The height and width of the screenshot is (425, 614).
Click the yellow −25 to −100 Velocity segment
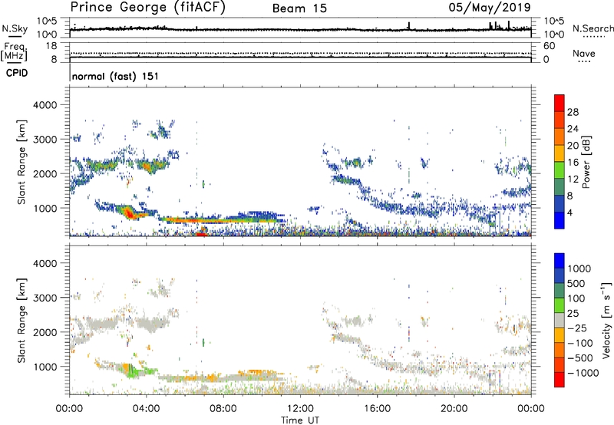tap(560, 335)
